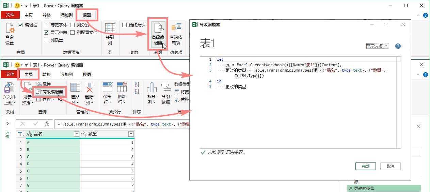Click the help icon in 高级编辑器 dialog
The image size is (430, 192).
point(398,46)
